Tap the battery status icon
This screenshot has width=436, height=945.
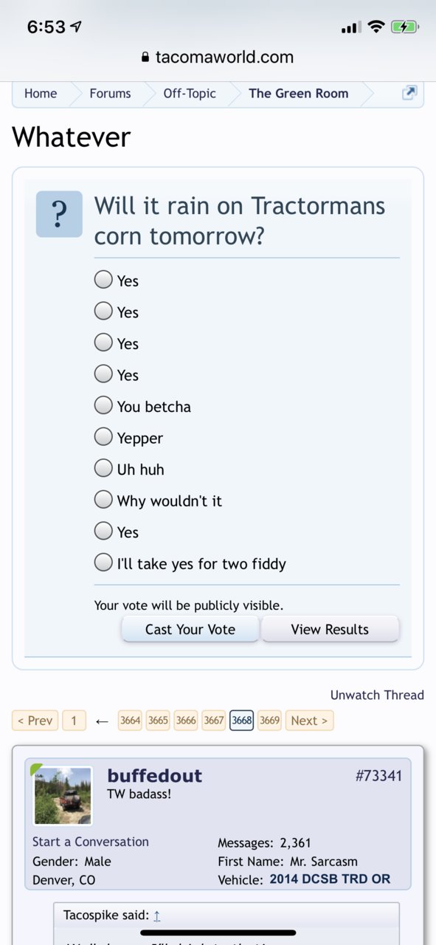pyautogui.click(x=406, y=27)
